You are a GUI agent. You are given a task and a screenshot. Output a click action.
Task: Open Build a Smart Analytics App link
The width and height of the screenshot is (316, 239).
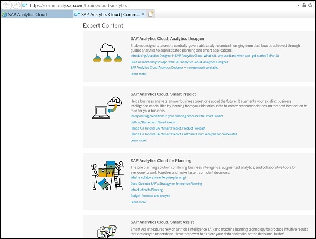[x=179, y=62]
